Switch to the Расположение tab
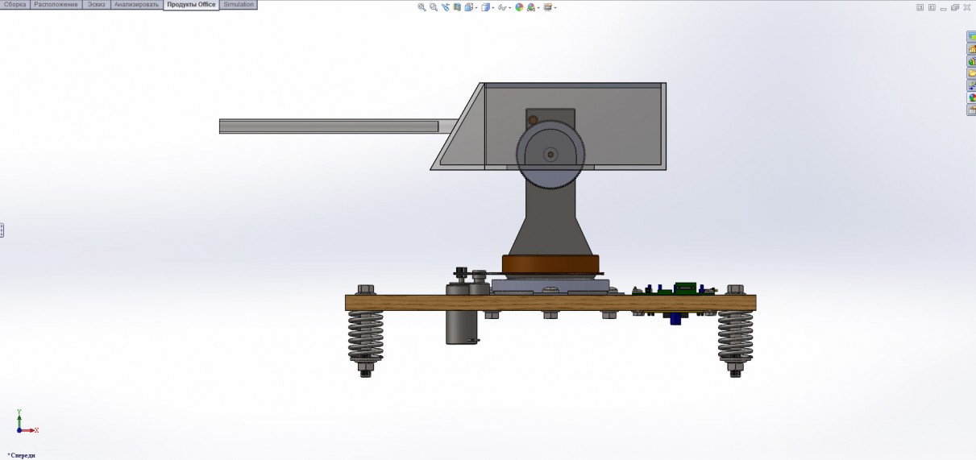The image size is (976, 460). coord(56,5)
